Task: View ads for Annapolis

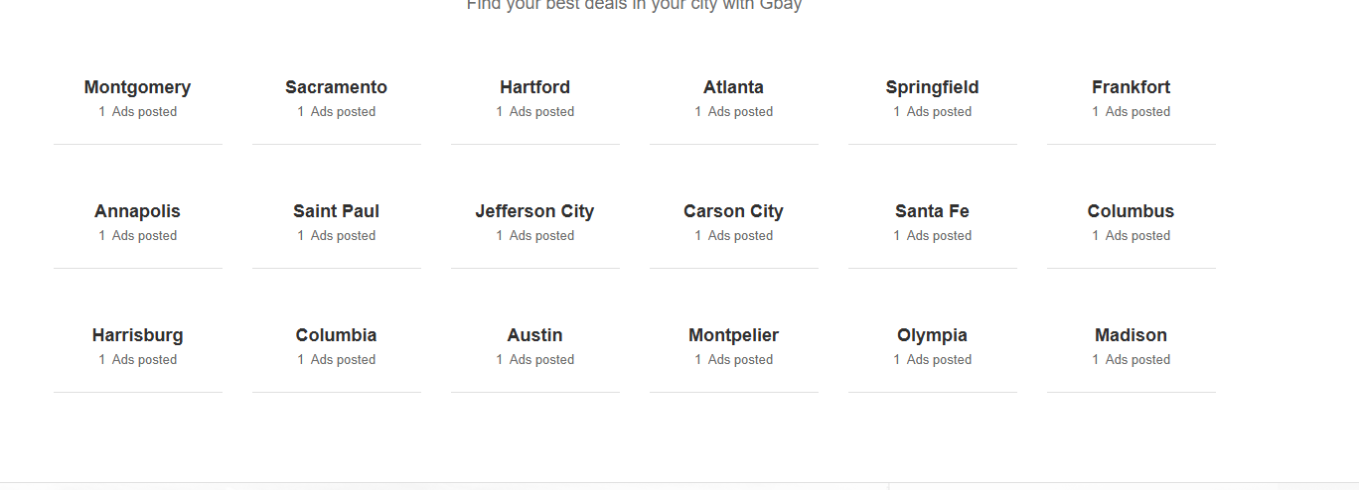Action: (137, 211)
